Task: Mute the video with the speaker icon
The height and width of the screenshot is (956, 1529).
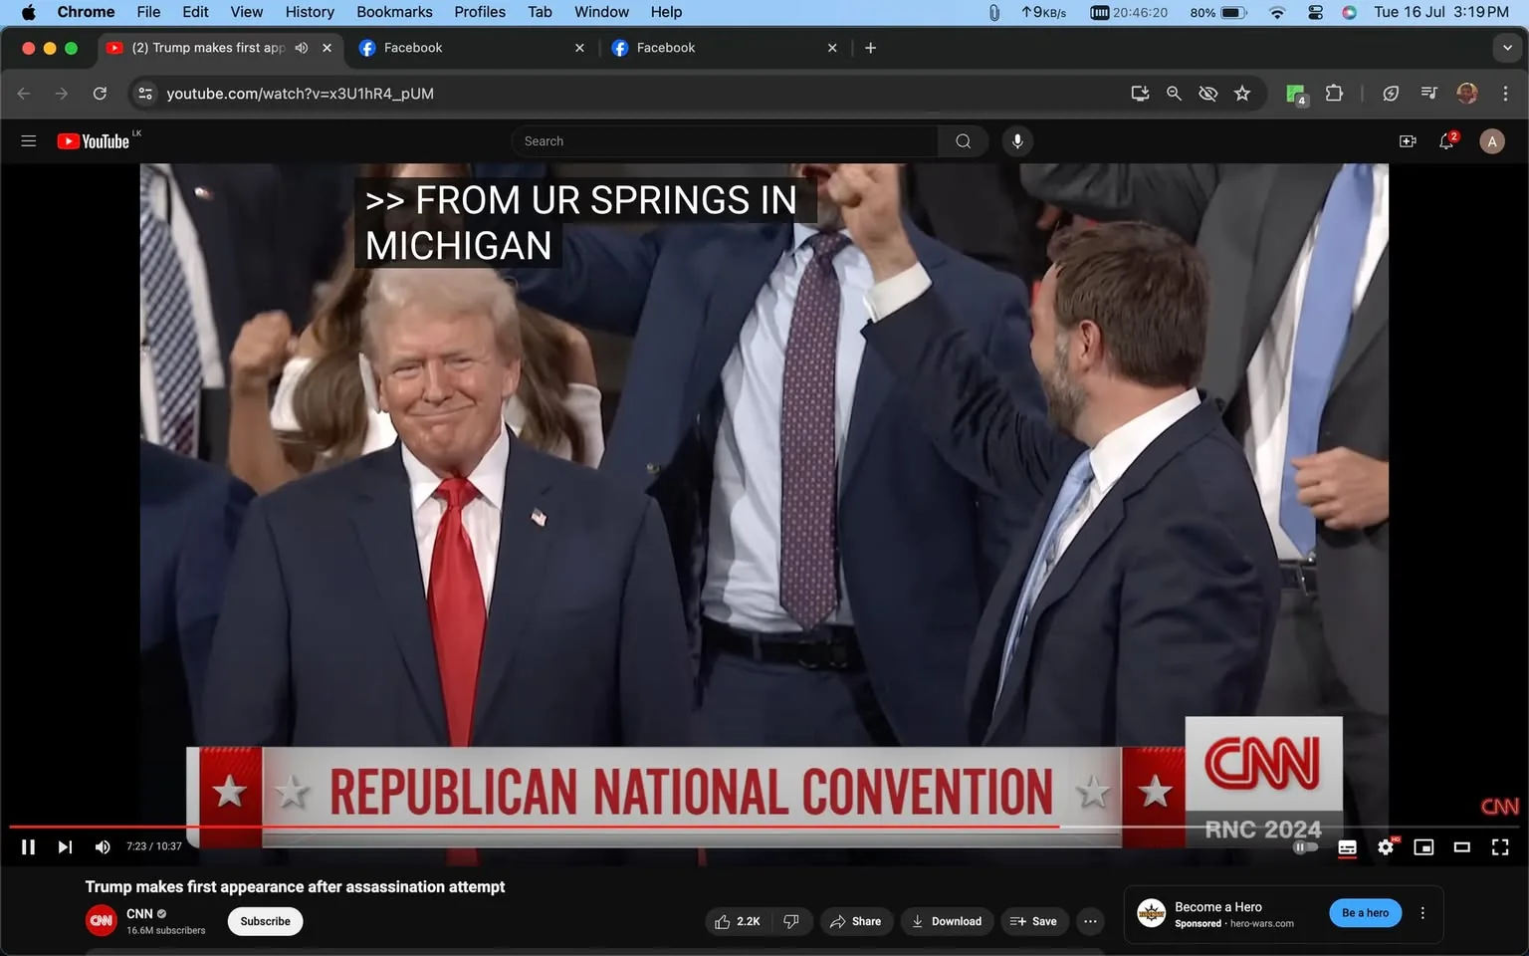Action: 102,846
